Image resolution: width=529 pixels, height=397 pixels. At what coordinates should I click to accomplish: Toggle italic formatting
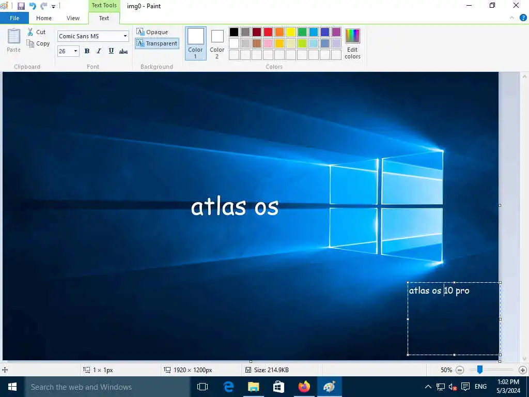point(99,51)
